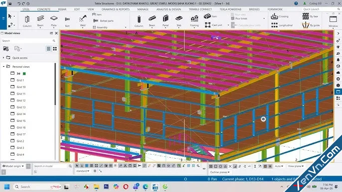Open the help question mark icon
Image resolution: width=342 pixels, height=192 pixels.
click(x=296, y=3)
